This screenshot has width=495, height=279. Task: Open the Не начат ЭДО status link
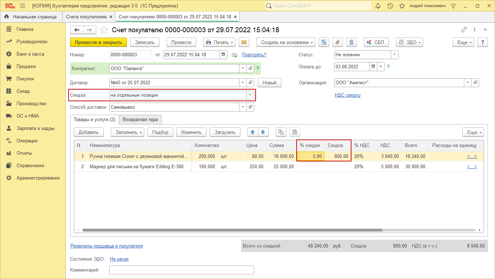119,259
